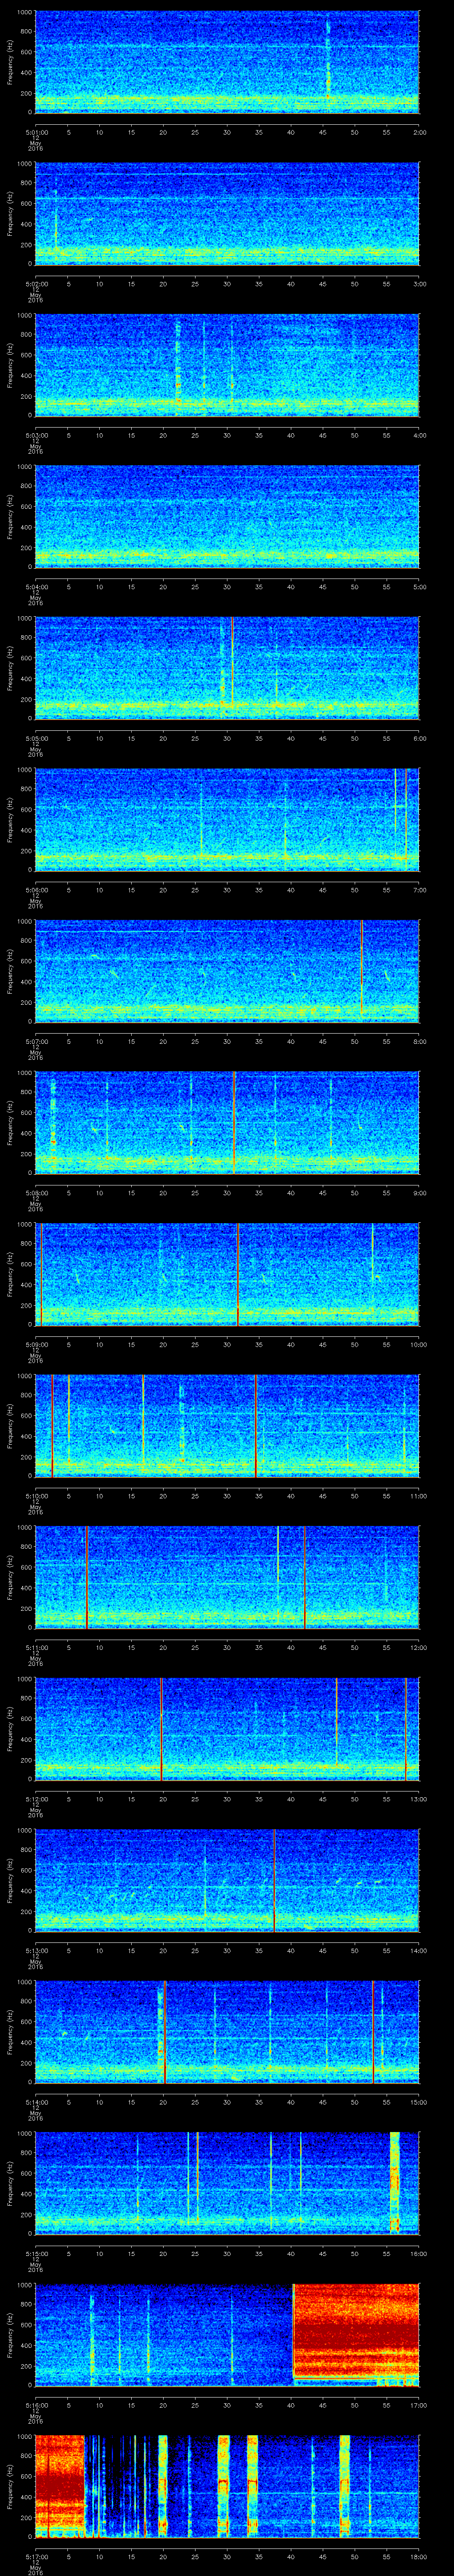The width and height of the screenshot is (454, 2576).
Task: Click the 5:16:00 start time label
Action: click(x=36, y=2405)
